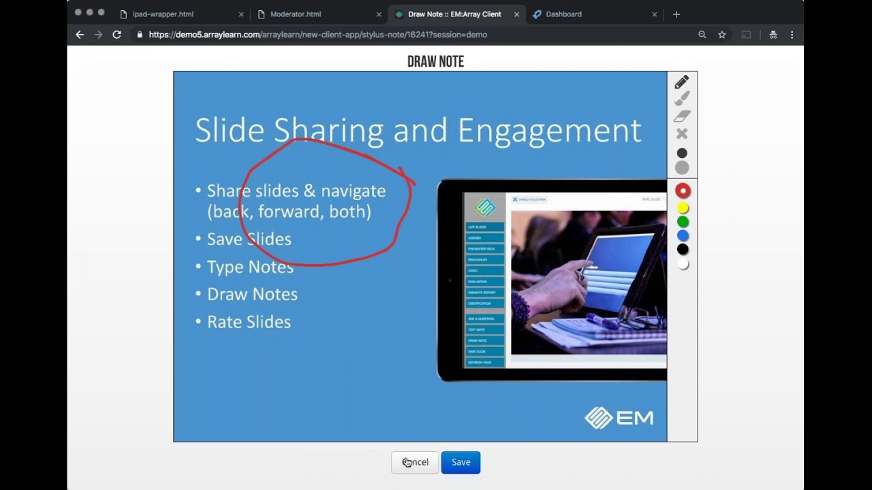Viewport: 872px width, 490px height.
Task: Click the zoom magnifier icon in address bar
Action: point(702,35)
